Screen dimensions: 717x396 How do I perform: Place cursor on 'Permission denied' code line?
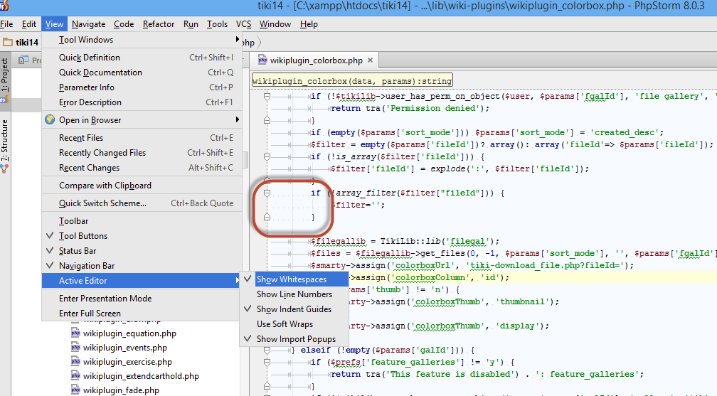coord(410,108)
